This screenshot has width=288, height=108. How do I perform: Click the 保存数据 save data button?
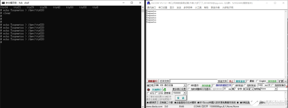pyautogui.click(x=206, y=85)
